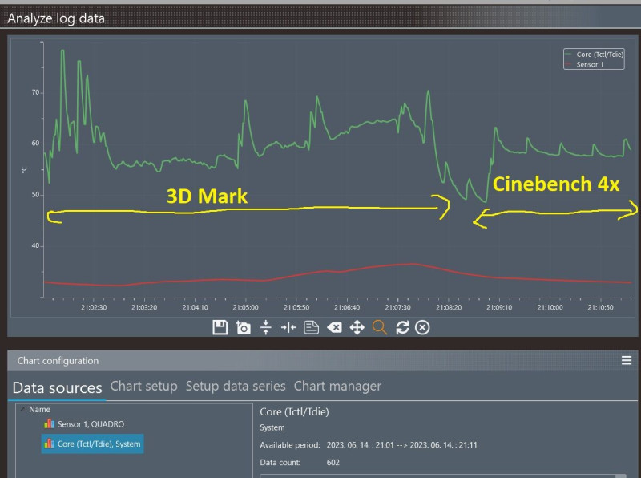Click the Sensor 1 legend entry

(x=585, y=64)
